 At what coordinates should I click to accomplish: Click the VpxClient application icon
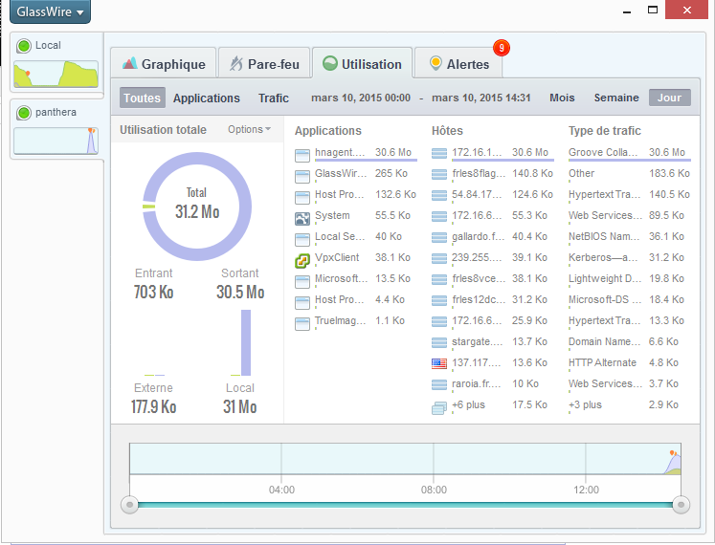(x=302, y=261)
